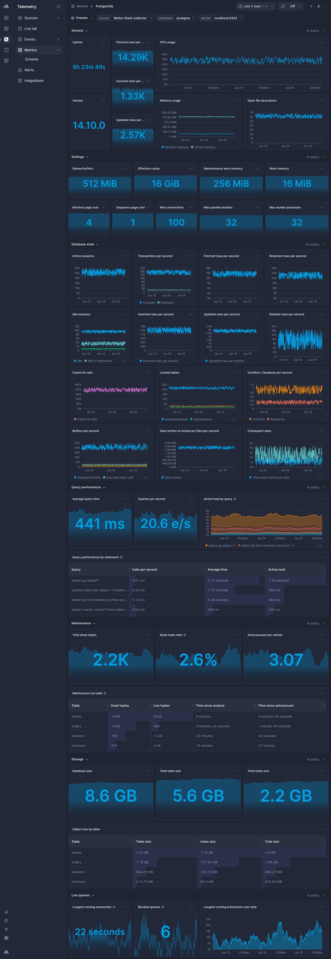Click the pink Cache hit ratio legend swatch
331x959 pixels.
(75, 419)
